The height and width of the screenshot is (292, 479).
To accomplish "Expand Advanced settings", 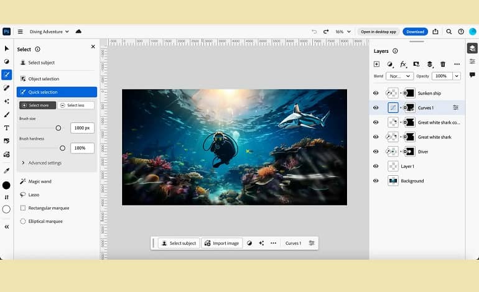I will 42,163.
